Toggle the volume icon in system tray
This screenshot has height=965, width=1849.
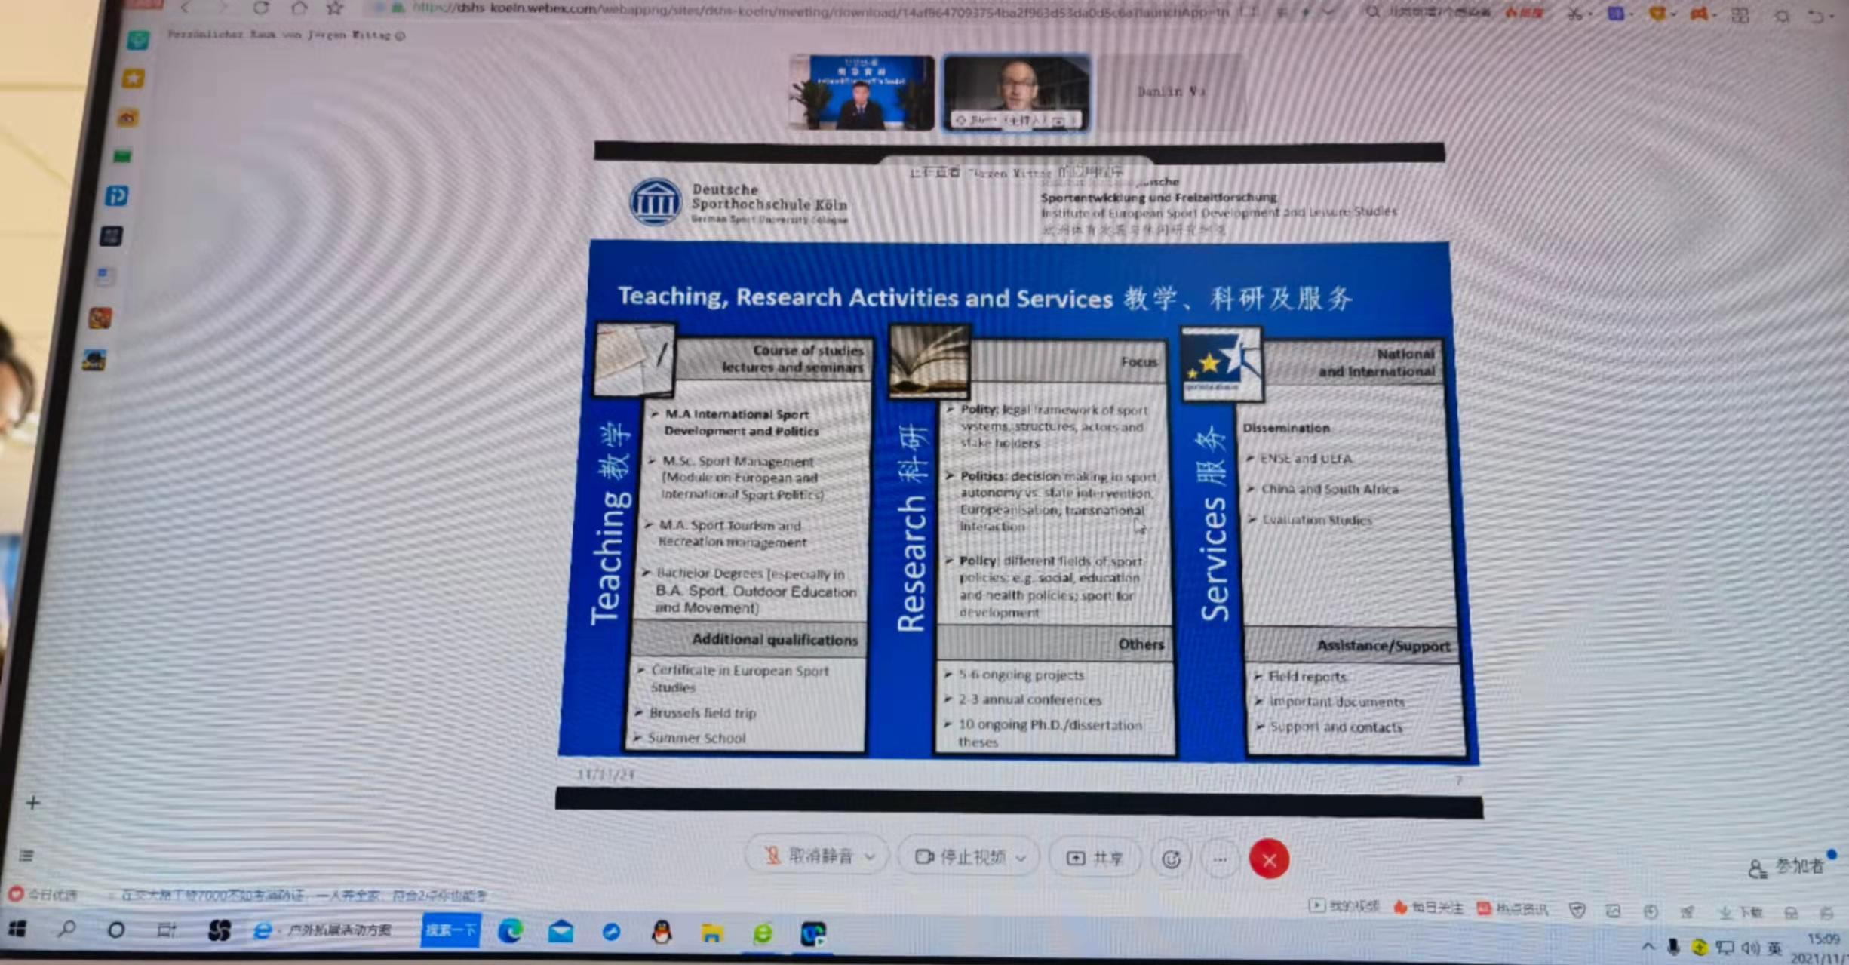pyautogui.click(x=1749, y=948)
